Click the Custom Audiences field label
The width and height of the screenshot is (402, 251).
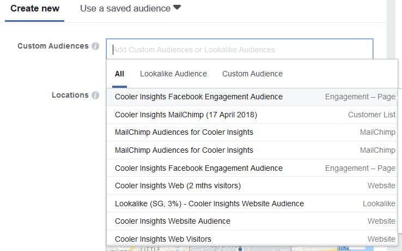click(53, 46)
